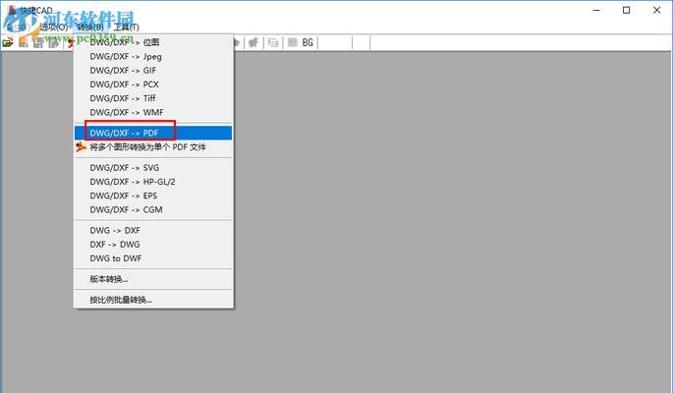
Task: Open the 工具(T) menu
Action: (126, 28)
